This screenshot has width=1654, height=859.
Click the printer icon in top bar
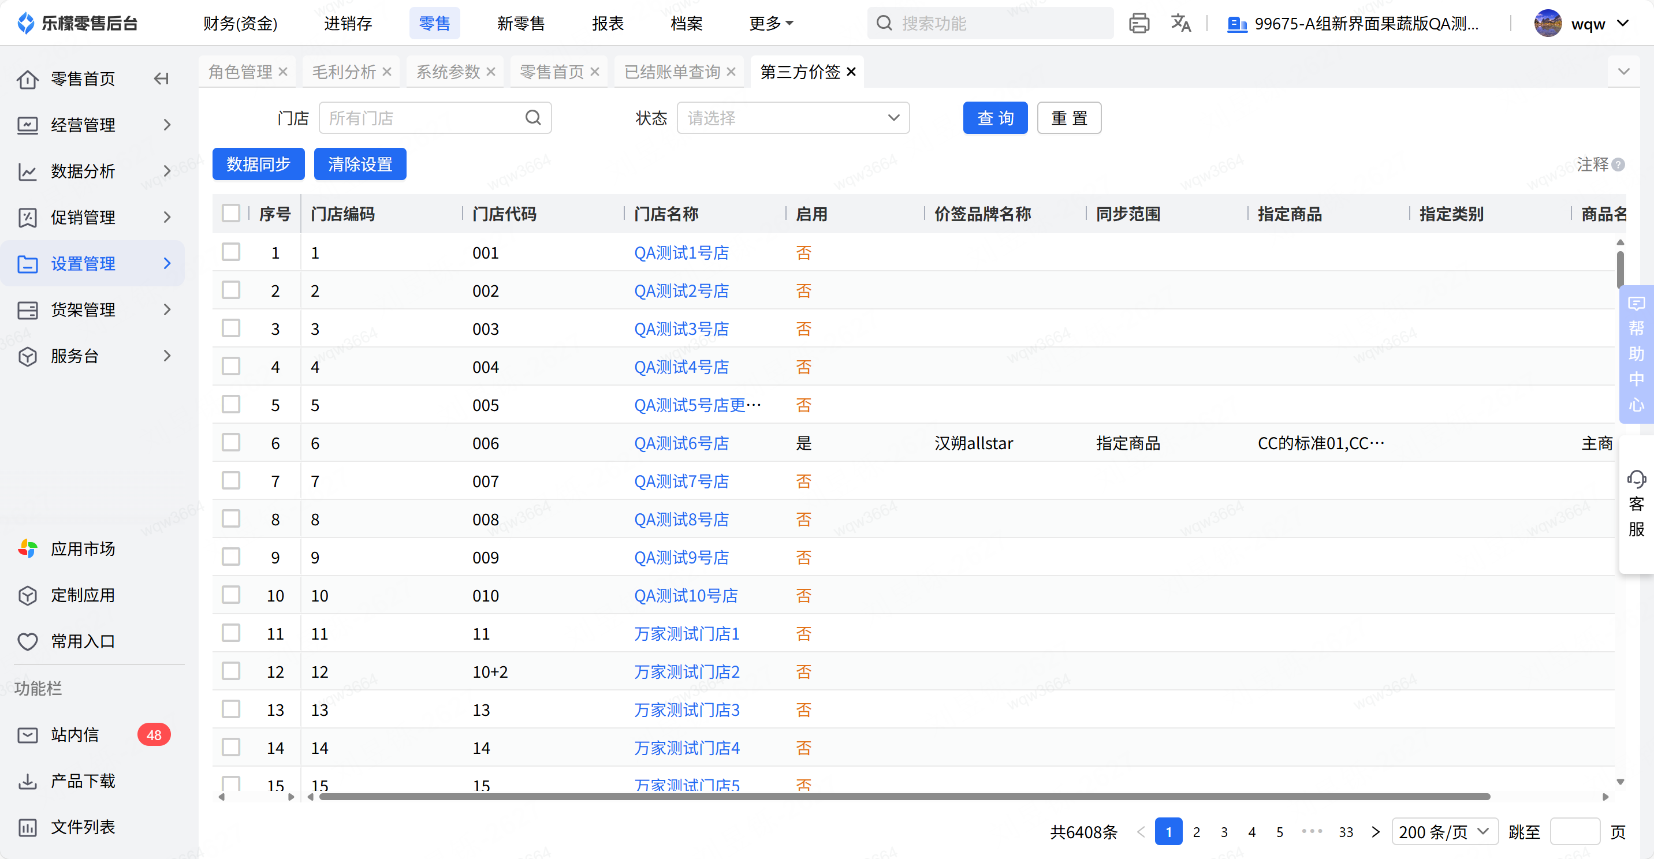(1138, 24)
